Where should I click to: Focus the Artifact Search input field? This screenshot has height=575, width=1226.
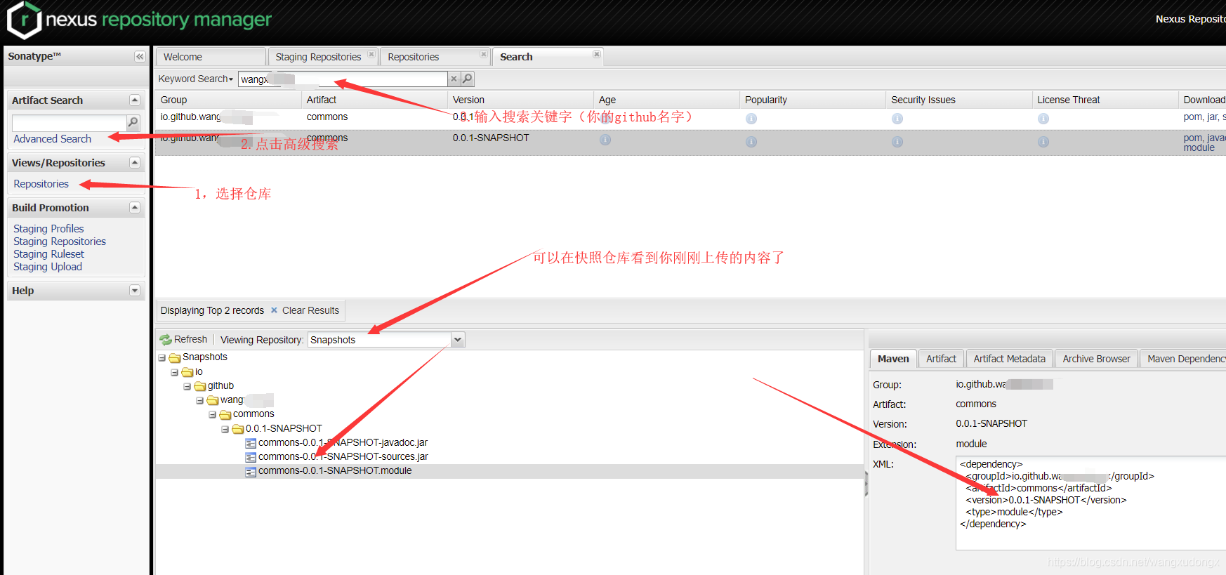click(x=69, y=123)
